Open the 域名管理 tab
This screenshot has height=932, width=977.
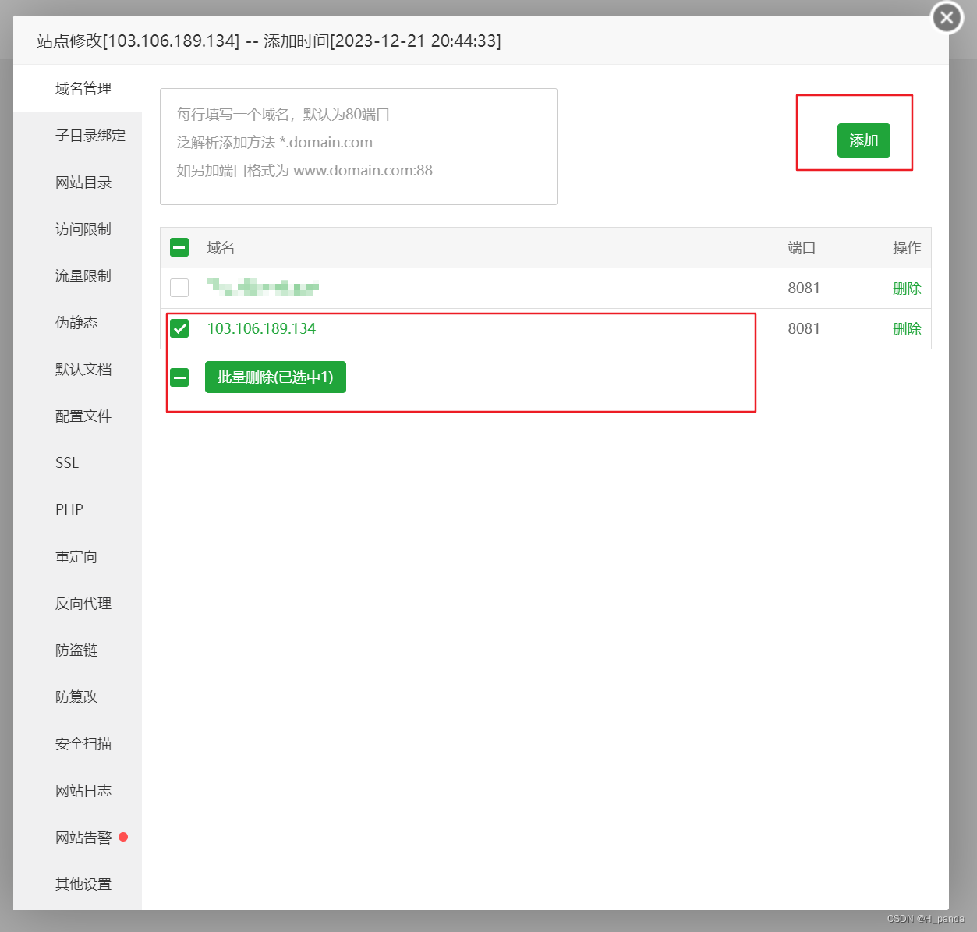click(x=77, y=88)
